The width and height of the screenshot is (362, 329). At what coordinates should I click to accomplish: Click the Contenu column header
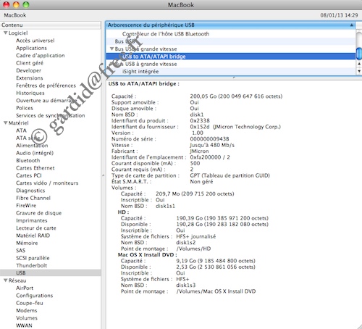(x=51, y=25)
